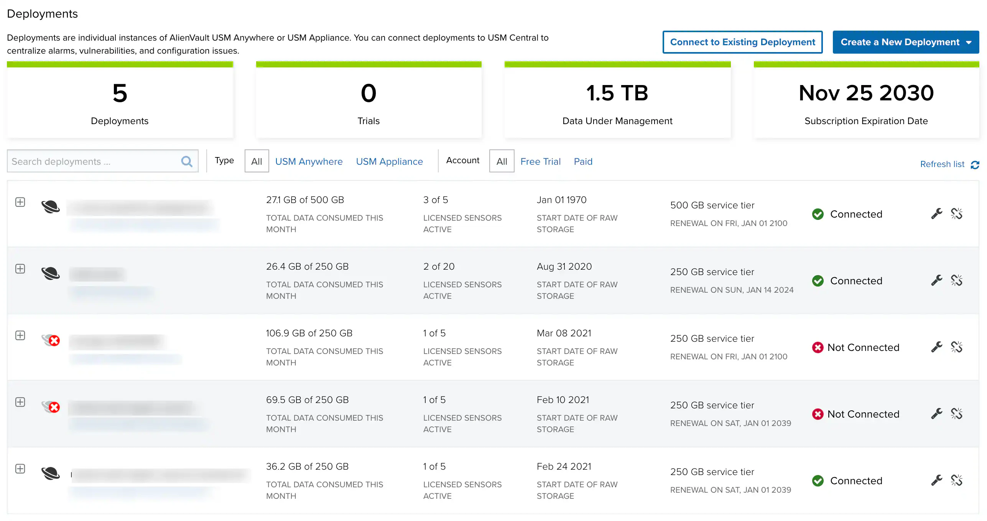The width and height of the screenshot is (987, 521).
Task: Filter by USM Appliance type
Action: 389,161
